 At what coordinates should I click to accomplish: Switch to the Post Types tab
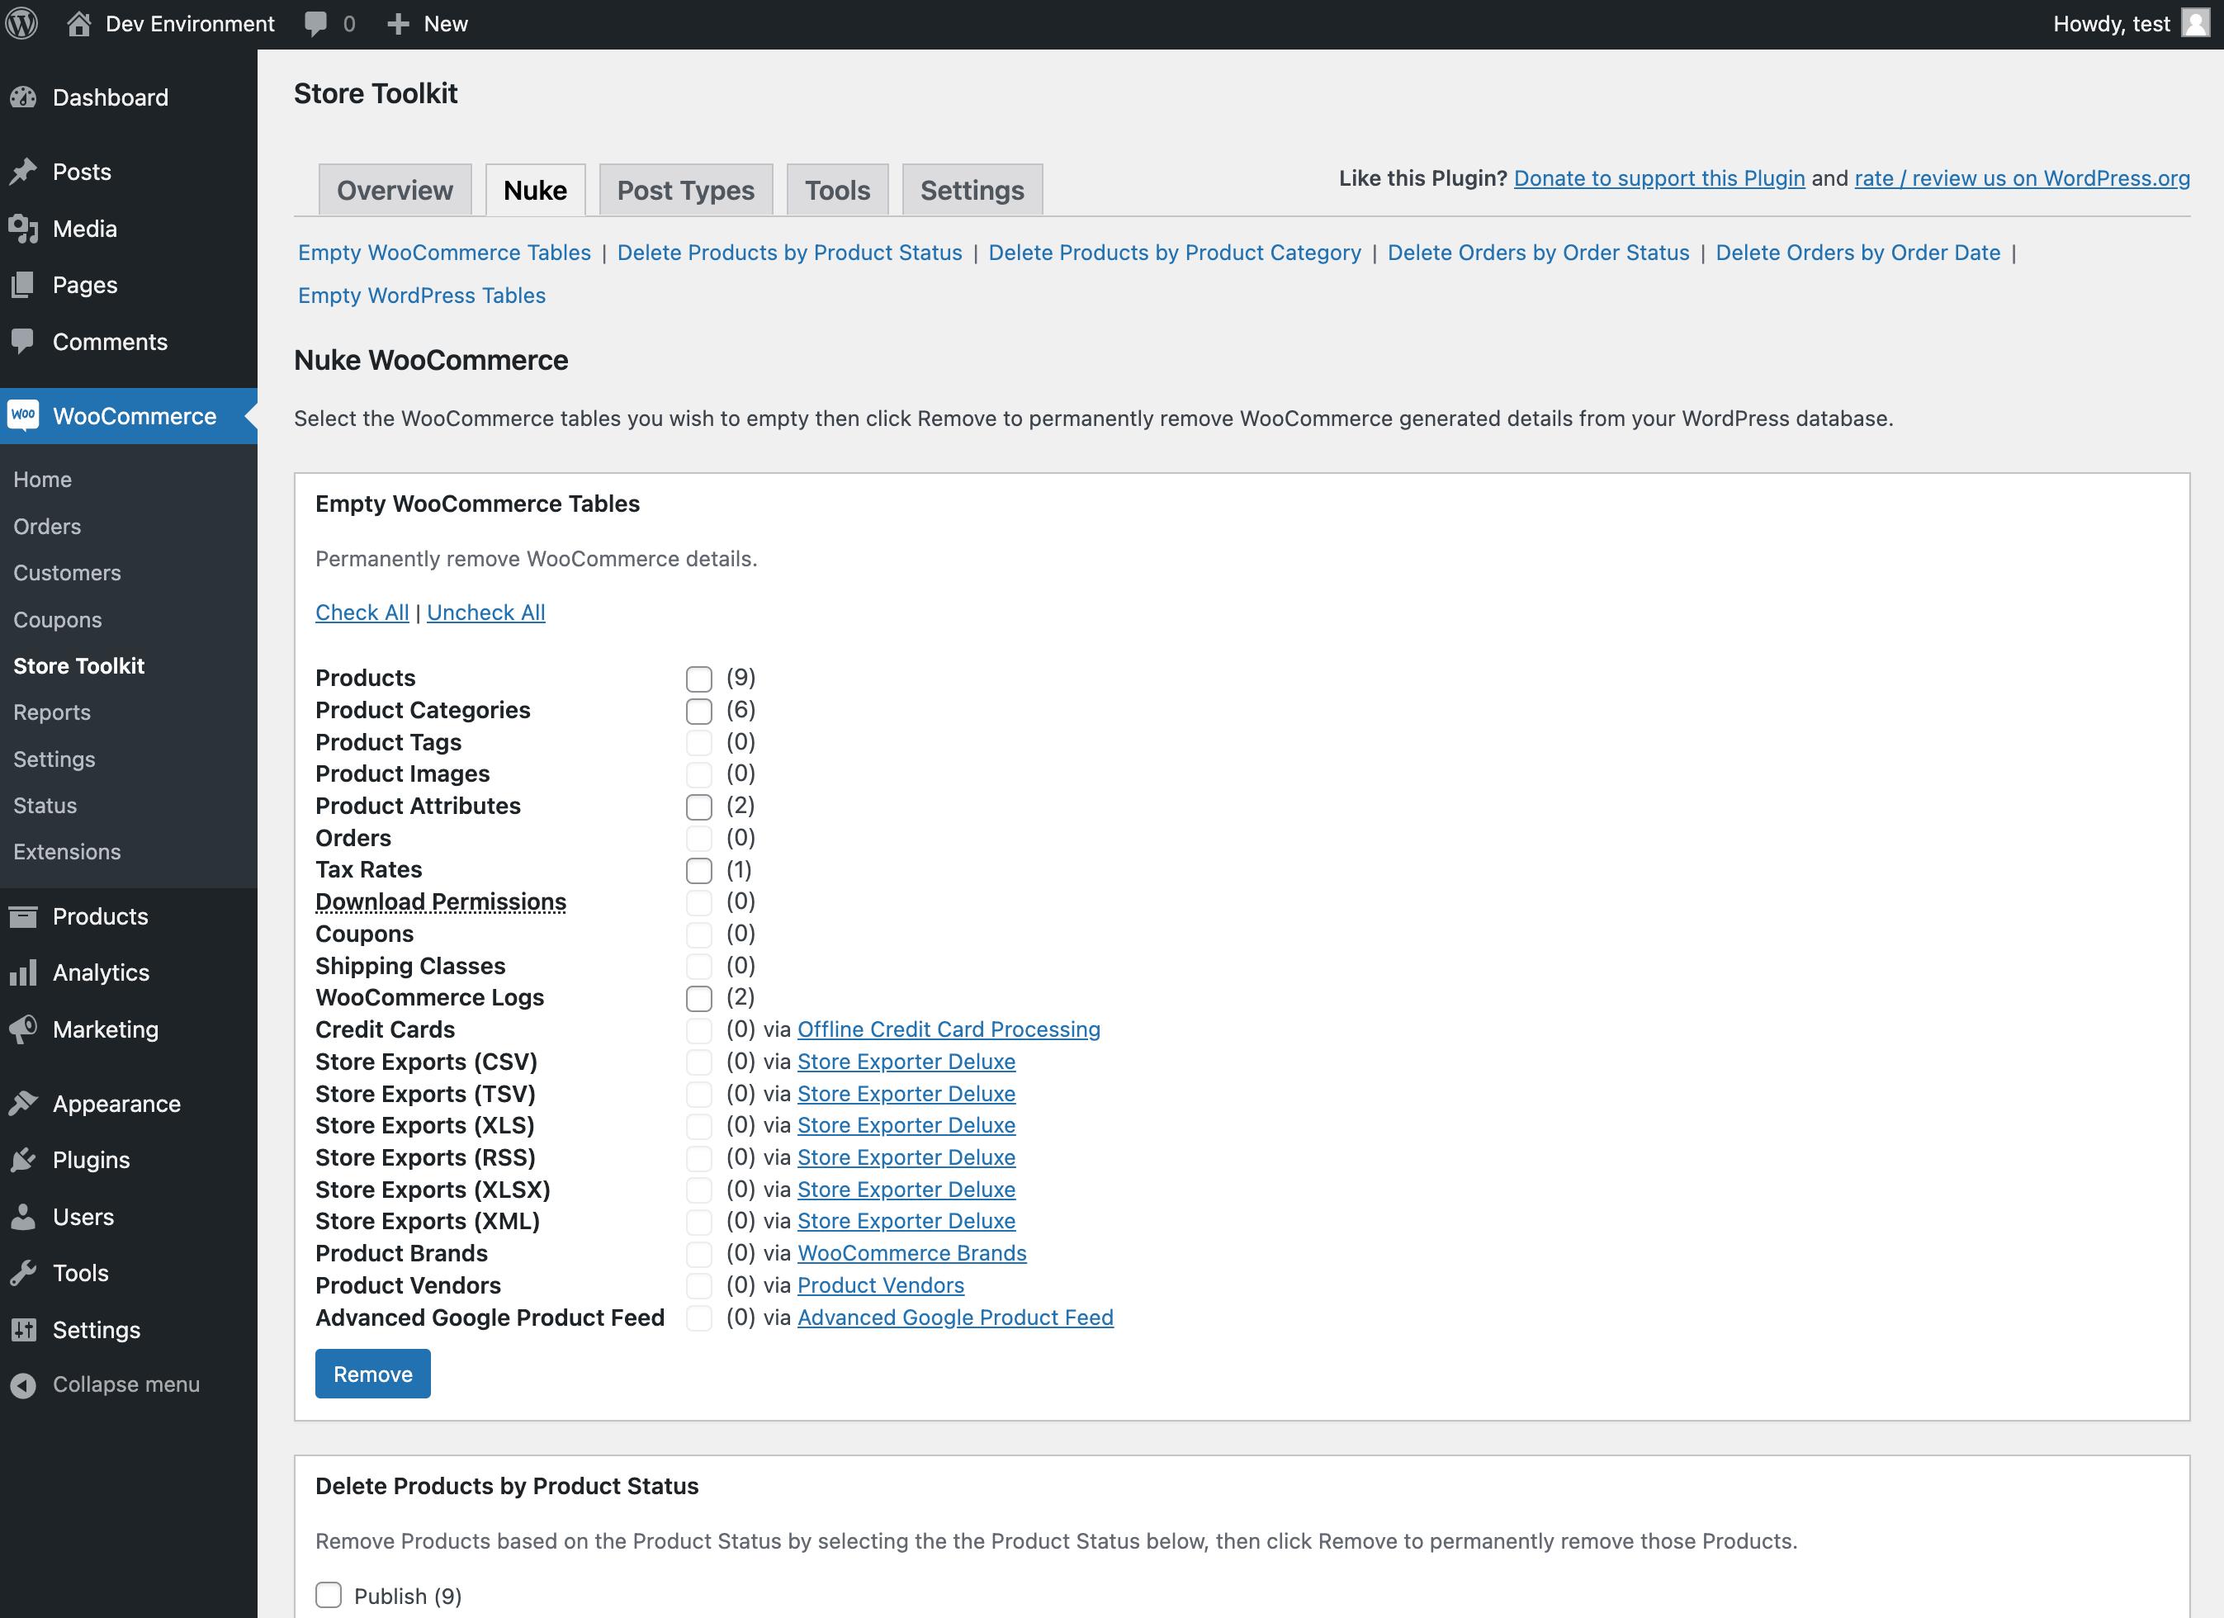(685, 190)
